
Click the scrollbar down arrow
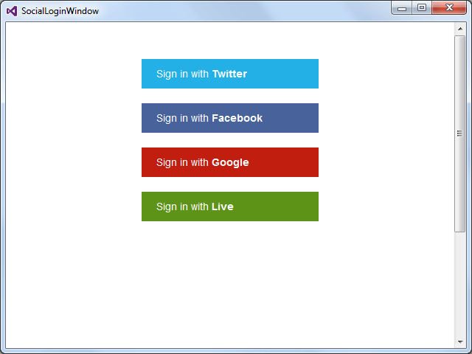click(460, 342)
